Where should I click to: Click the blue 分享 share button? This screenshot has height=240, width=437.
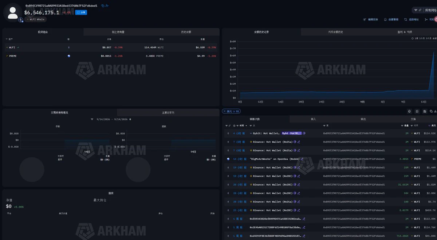pyautogui.click(x=81, y=12)
